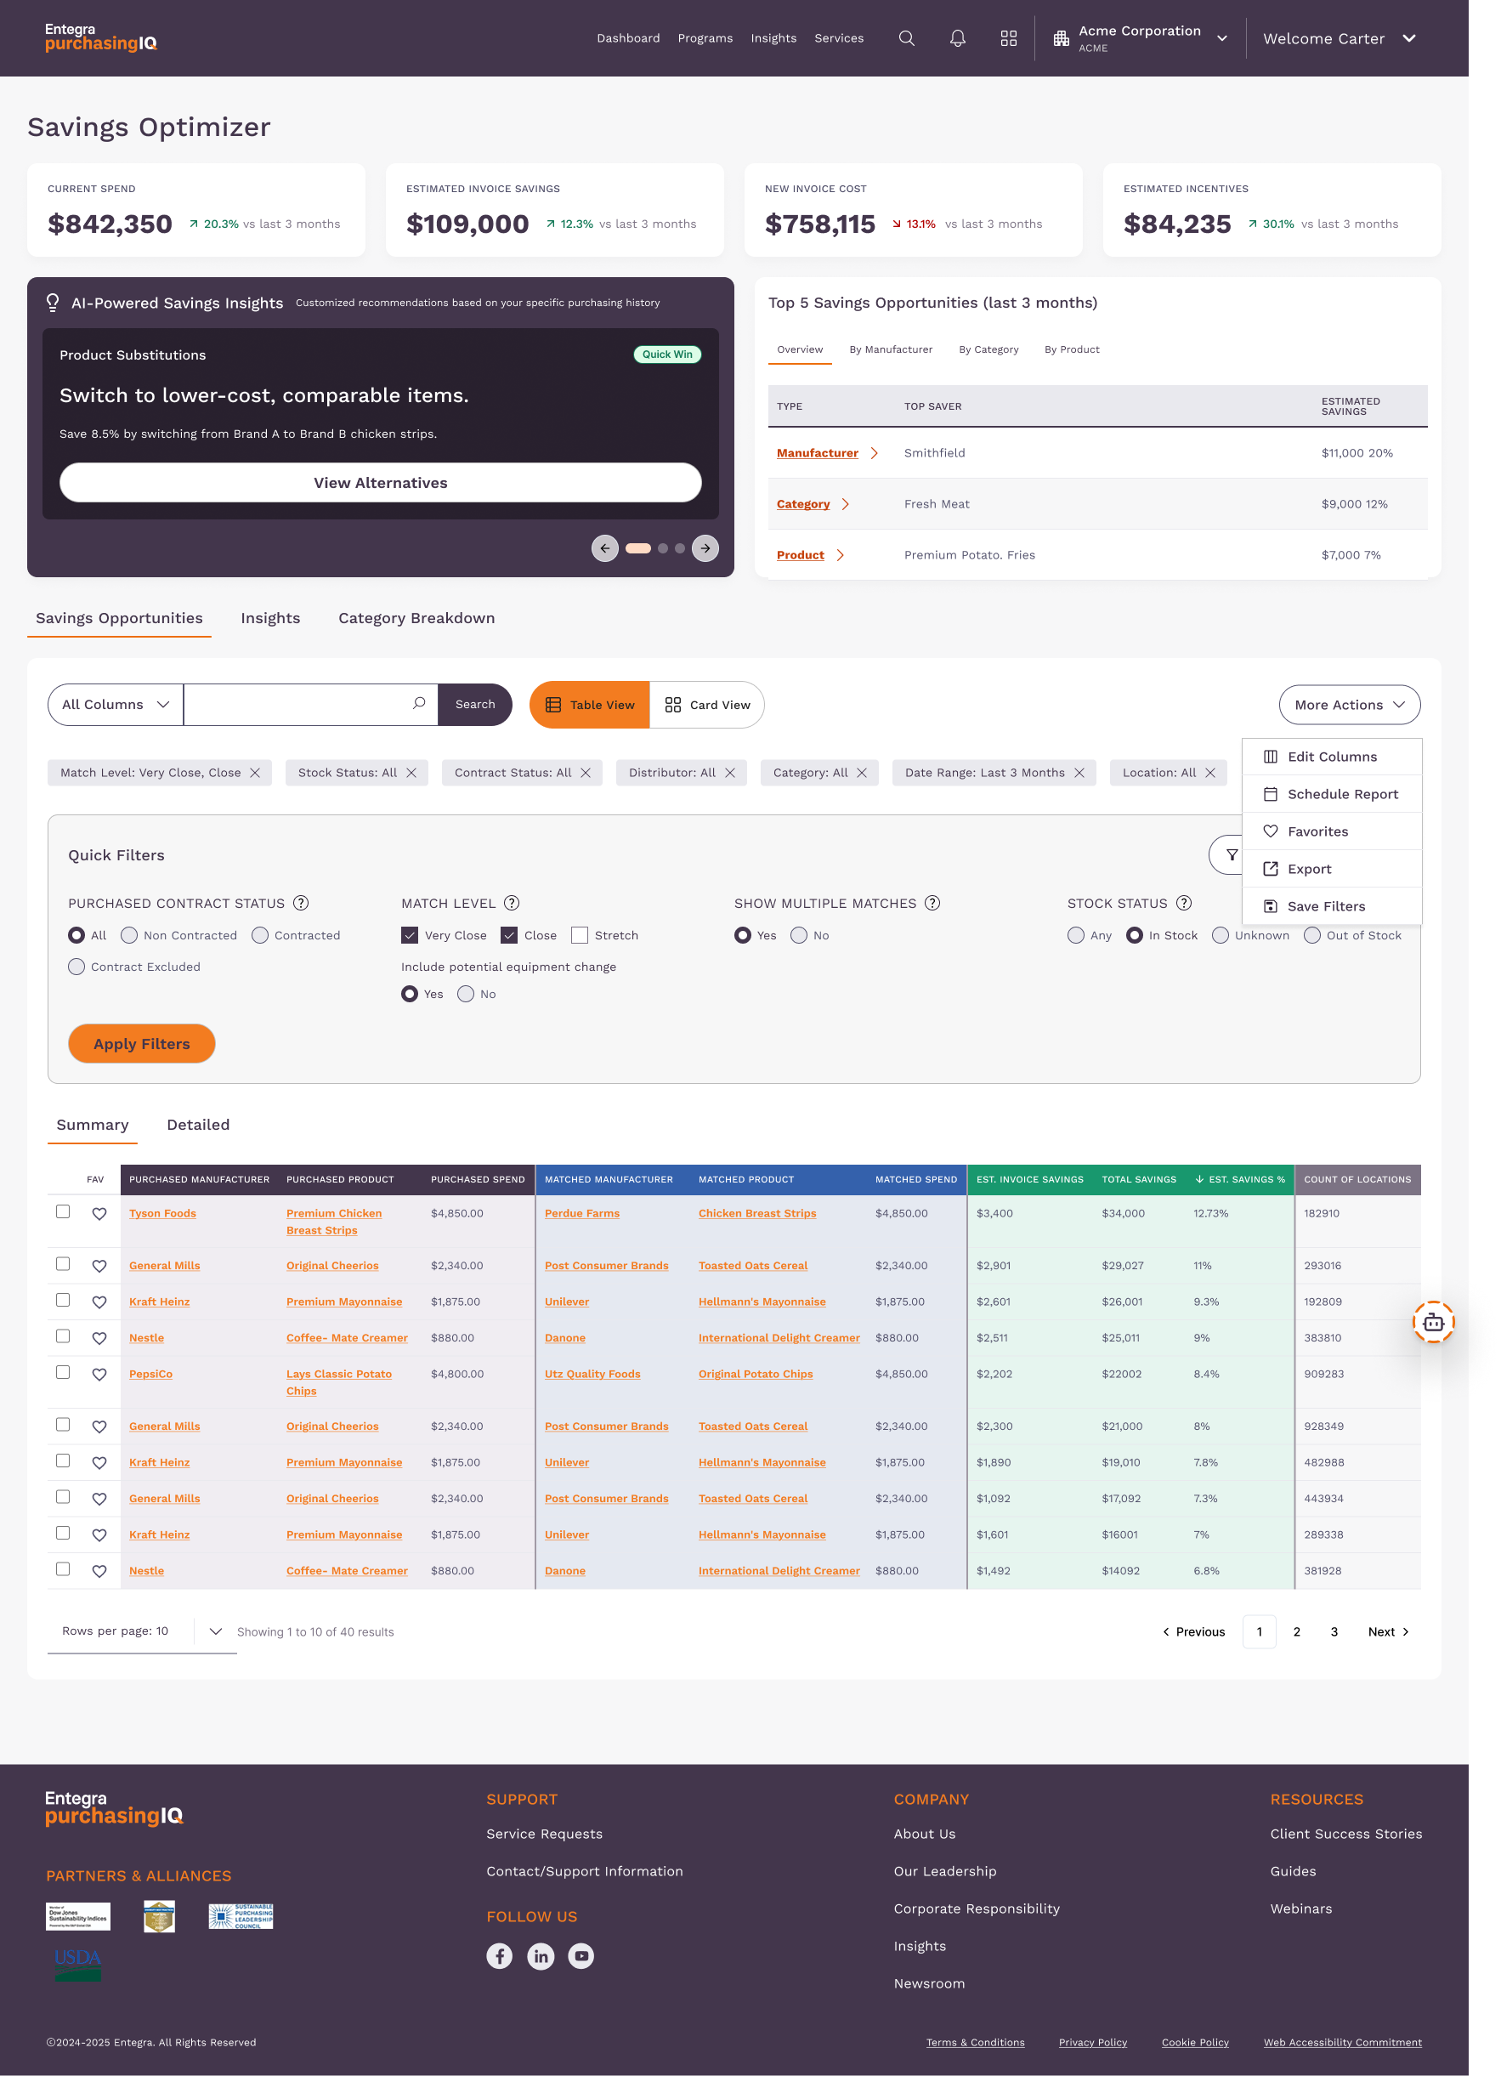Remove the Category: All filter chip
The width and height of the screenshot is (1501, 2076).
tap(862, 773)
